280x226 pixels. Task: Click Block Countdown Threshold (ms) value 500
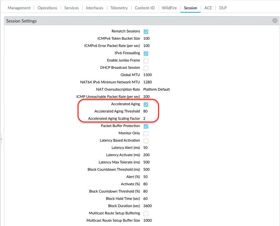pos(146,169)
